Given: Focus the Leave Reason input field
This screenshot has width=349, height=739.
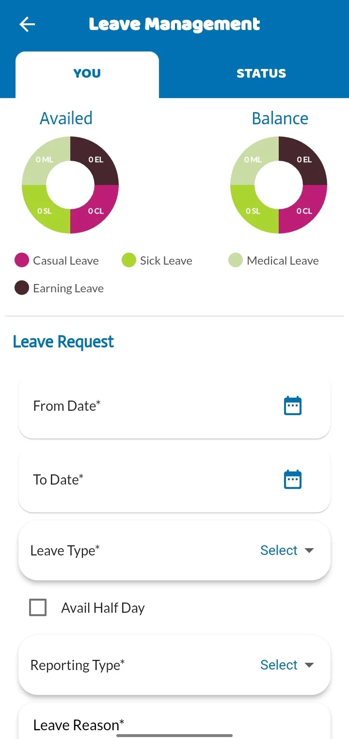Looking at the screenshot, I should pyautogui.click(x=174, y=725).
